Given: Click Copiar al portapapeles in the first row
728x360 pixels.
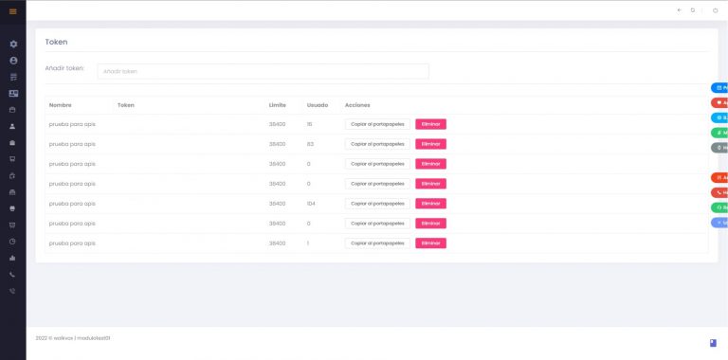Looking at the screenshot, I should coord(377,124).
